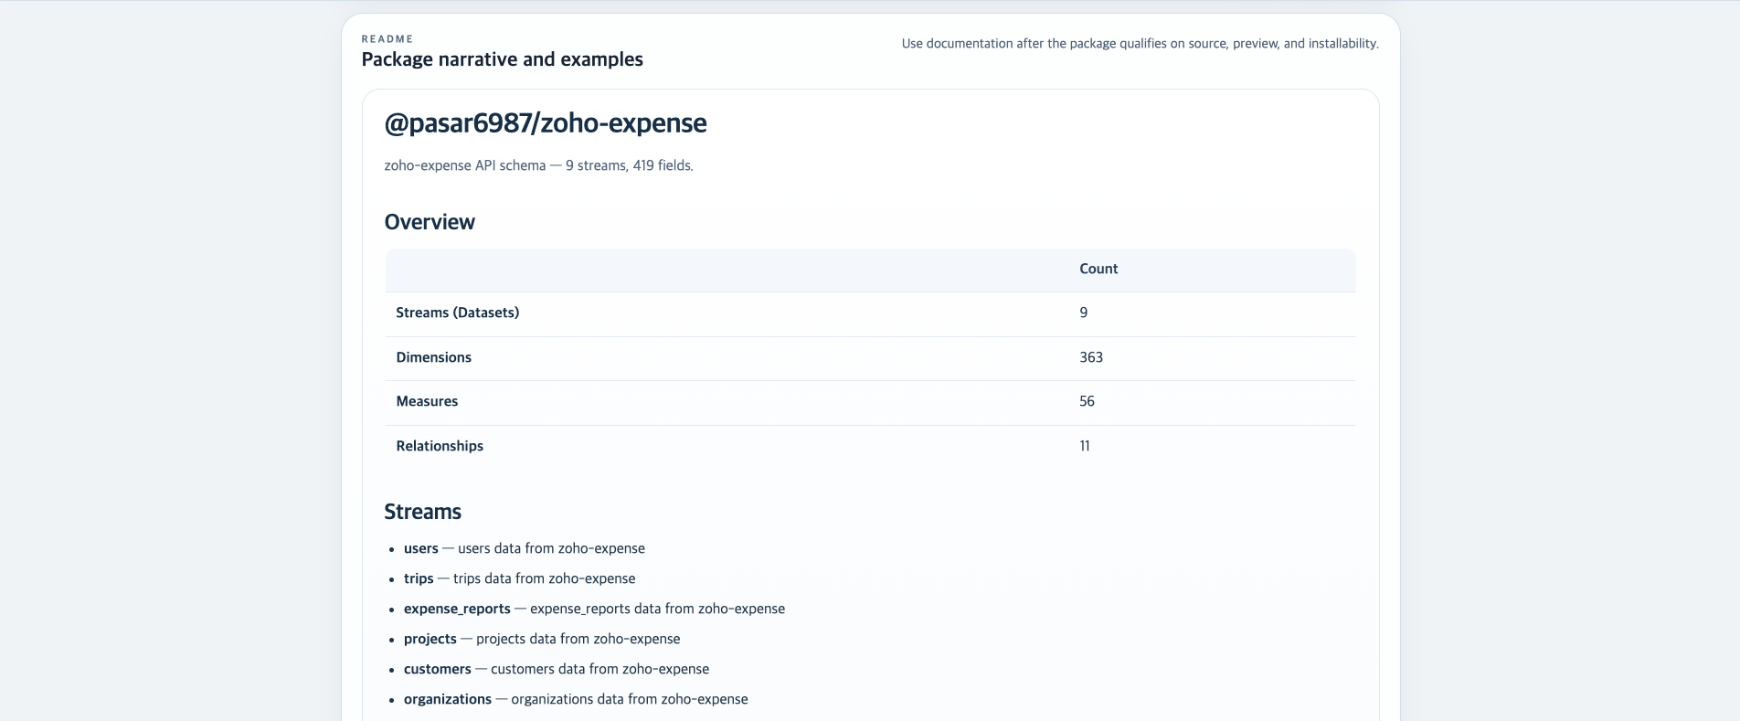Click the organizations stream entry

point(575,699)
